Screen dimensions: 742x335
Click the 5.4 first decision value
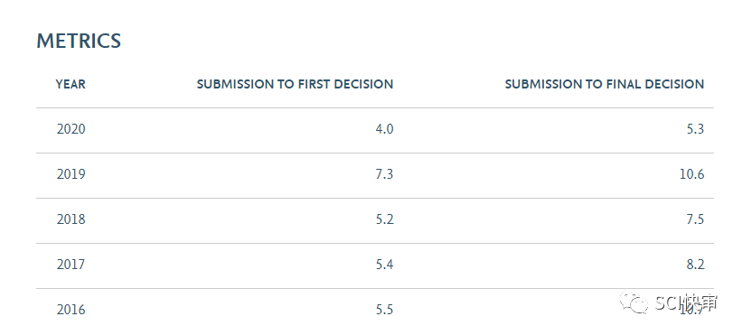click(384, 265)
